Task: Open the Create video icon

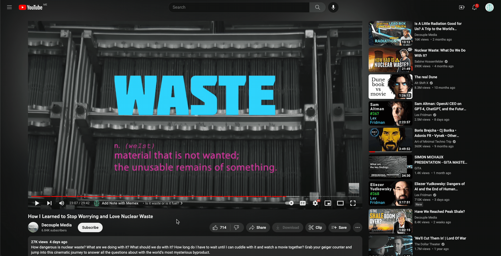Action: click(x=462, y=7)
